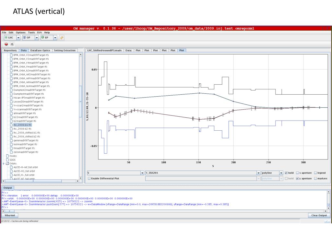
Task: Open the File menu
Action: (4, 33)
